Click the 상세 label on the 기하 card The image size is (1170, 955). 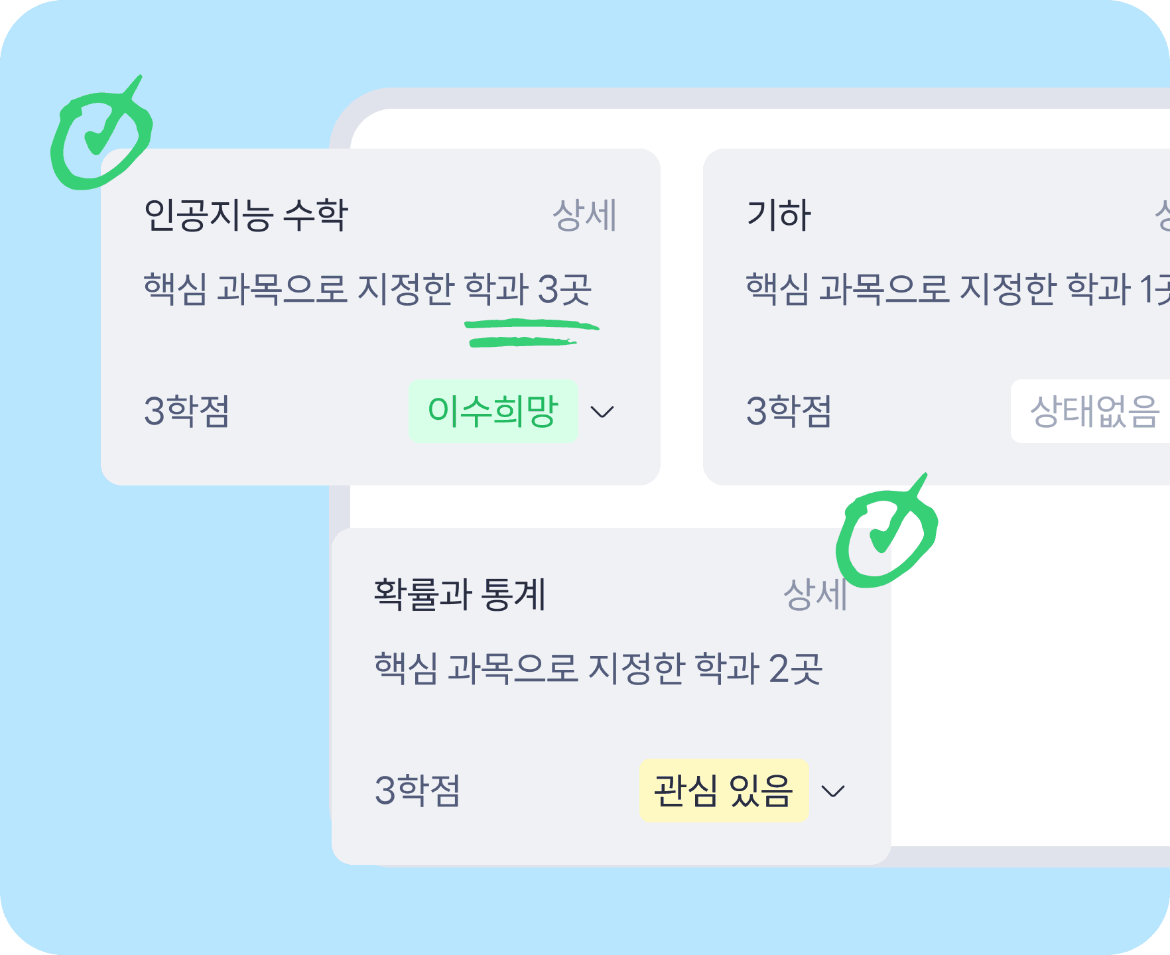coord(1163,213)
